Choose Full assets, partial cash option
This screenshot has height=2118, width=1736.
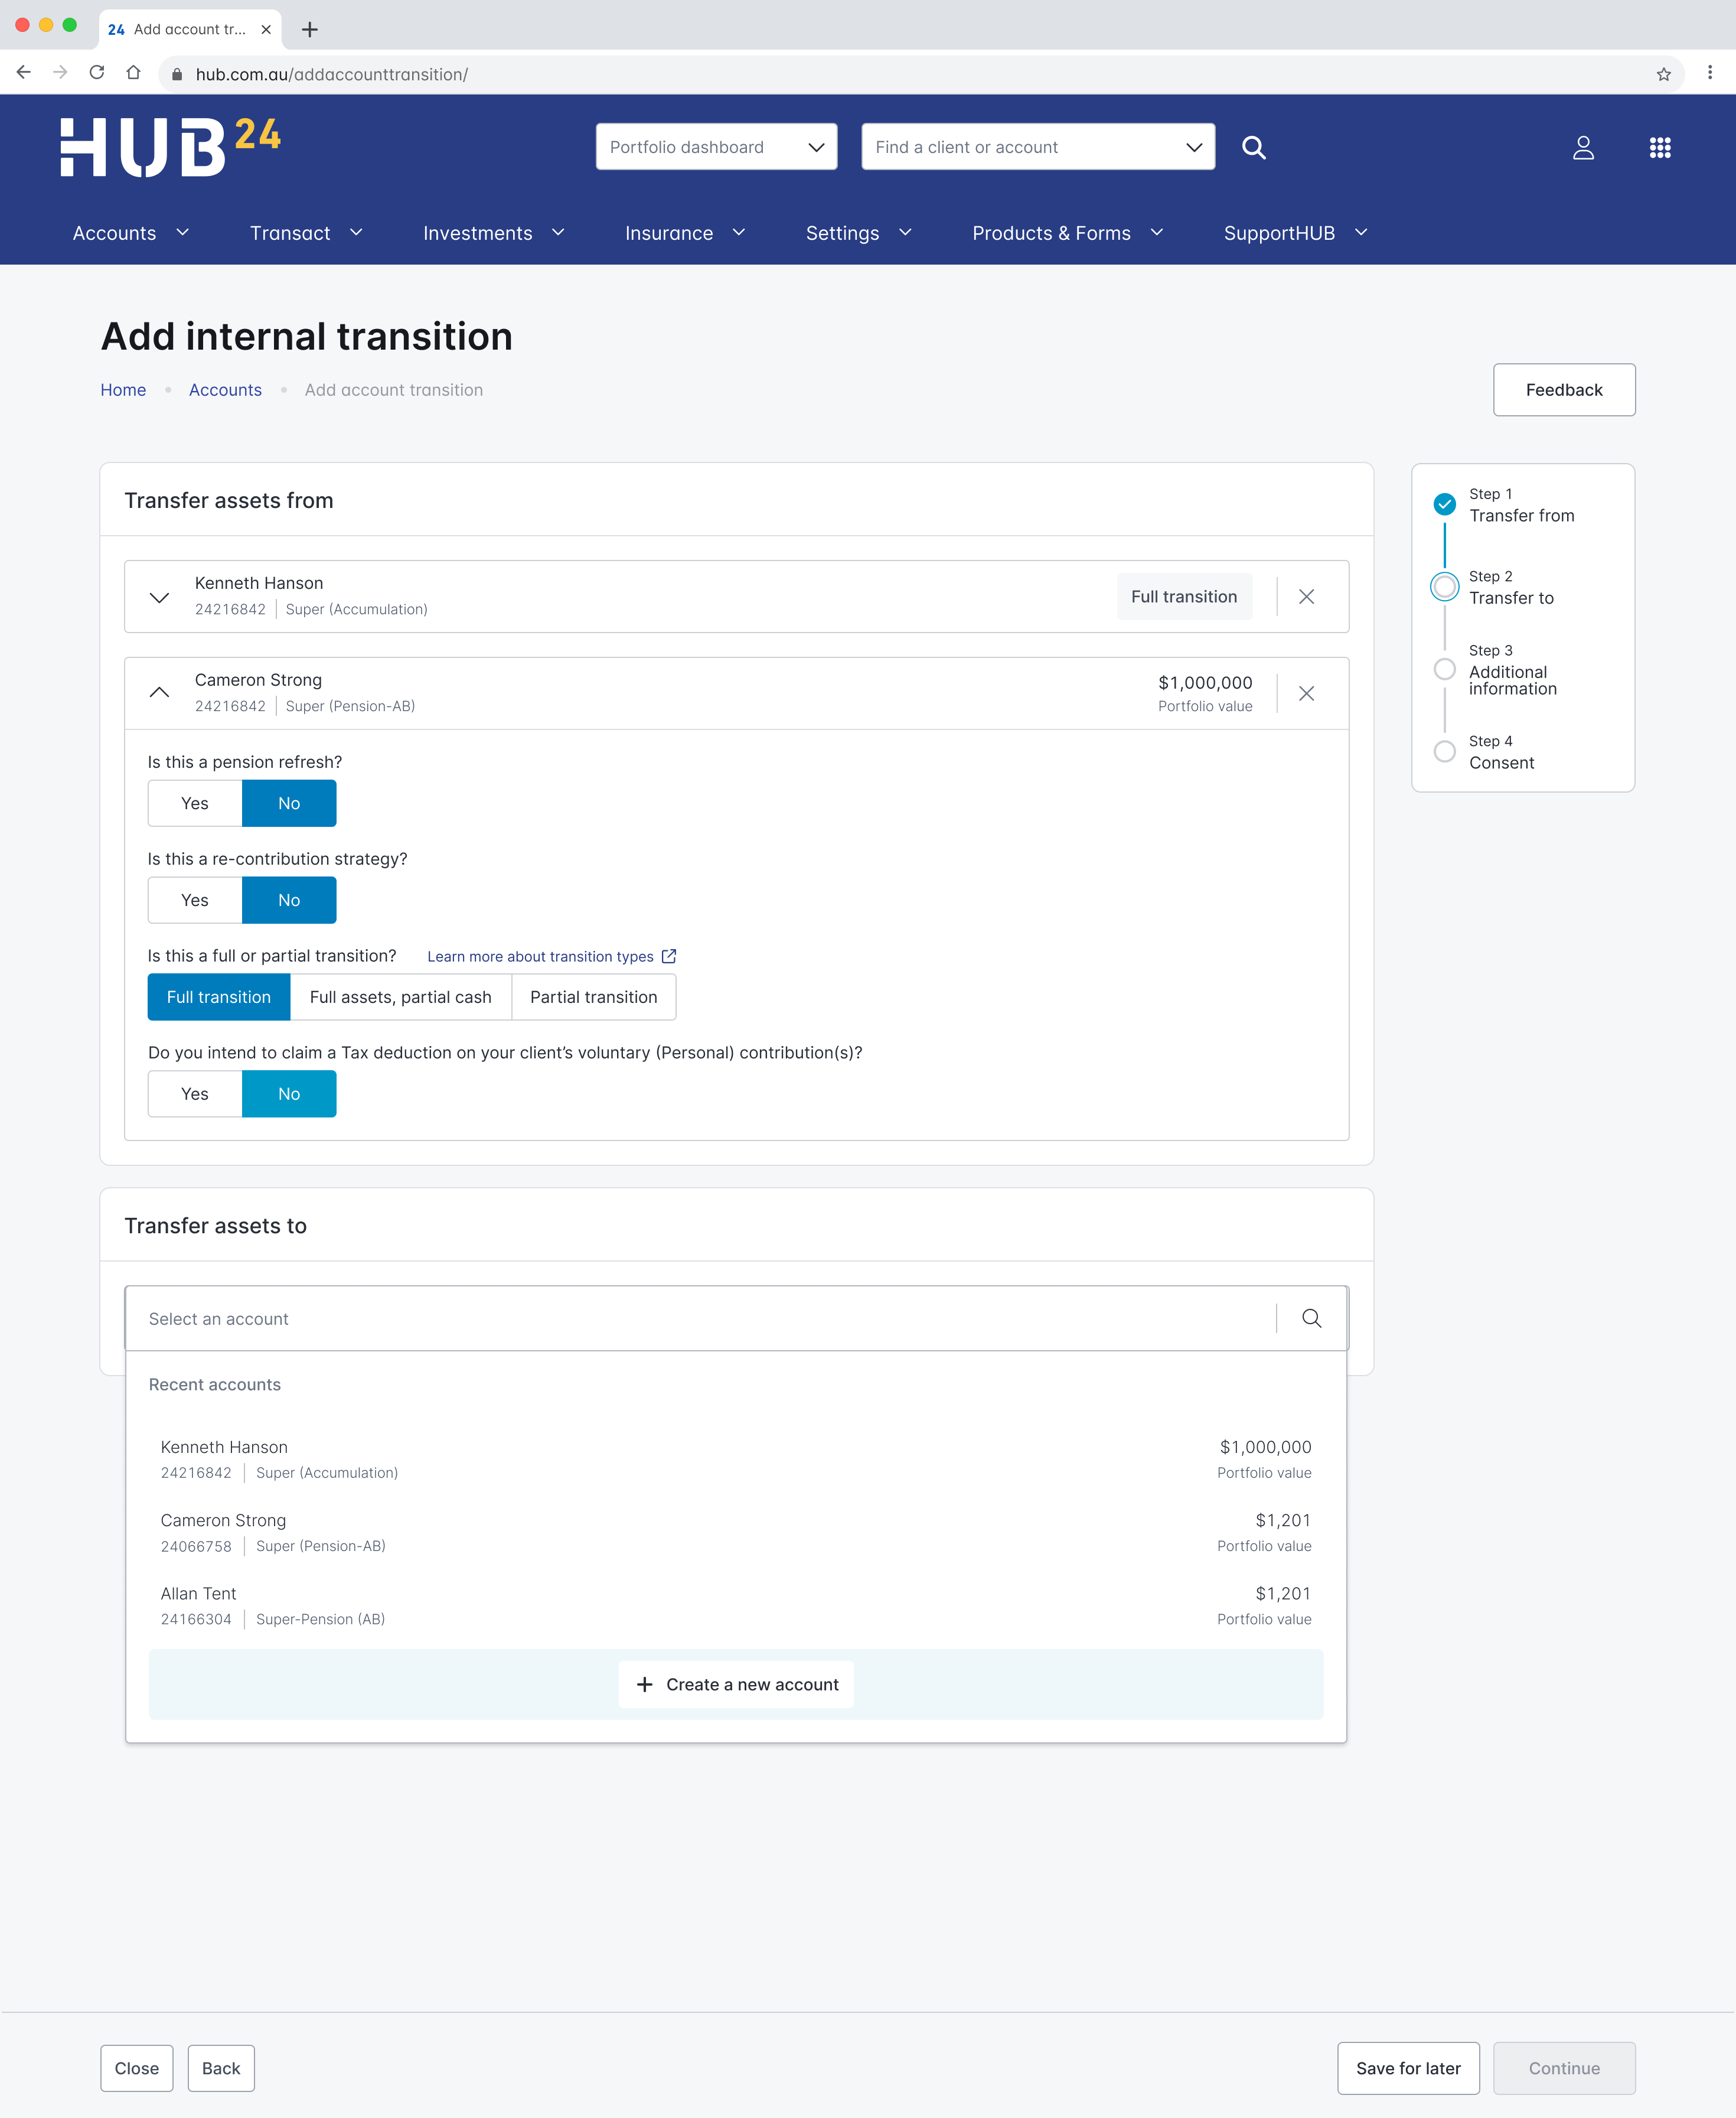coord(401,998)
